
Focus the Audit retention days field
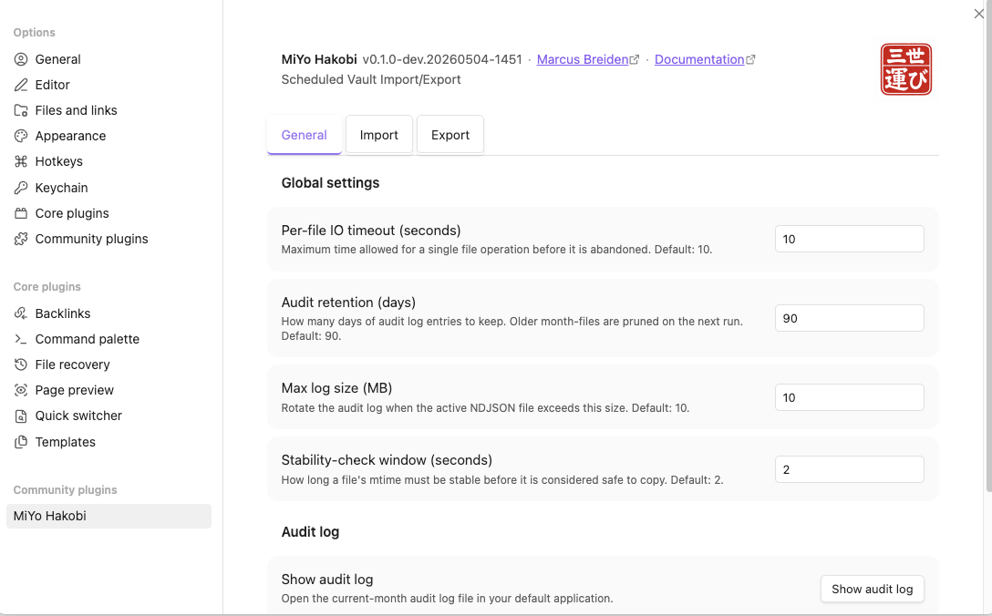coord(849,318)
